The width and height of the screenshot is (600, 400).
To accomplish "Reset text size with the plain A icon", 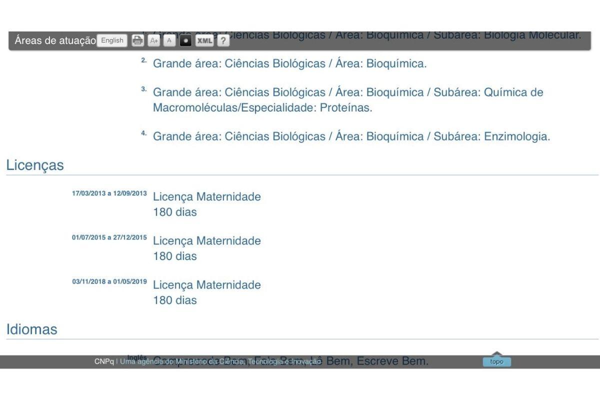I will coord(169,41).
